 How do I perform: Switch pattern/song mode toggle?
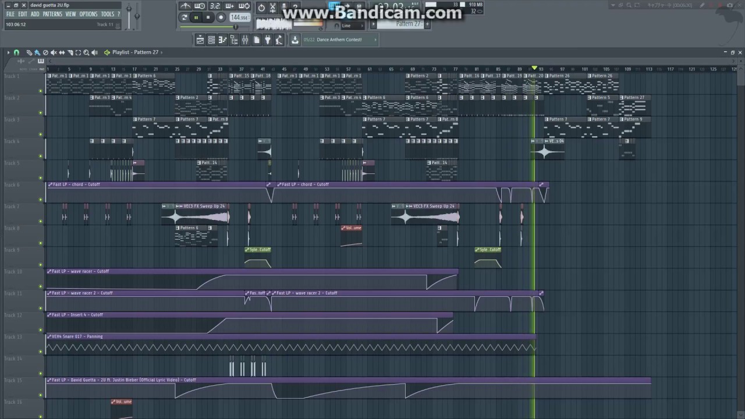click(185, 17)
